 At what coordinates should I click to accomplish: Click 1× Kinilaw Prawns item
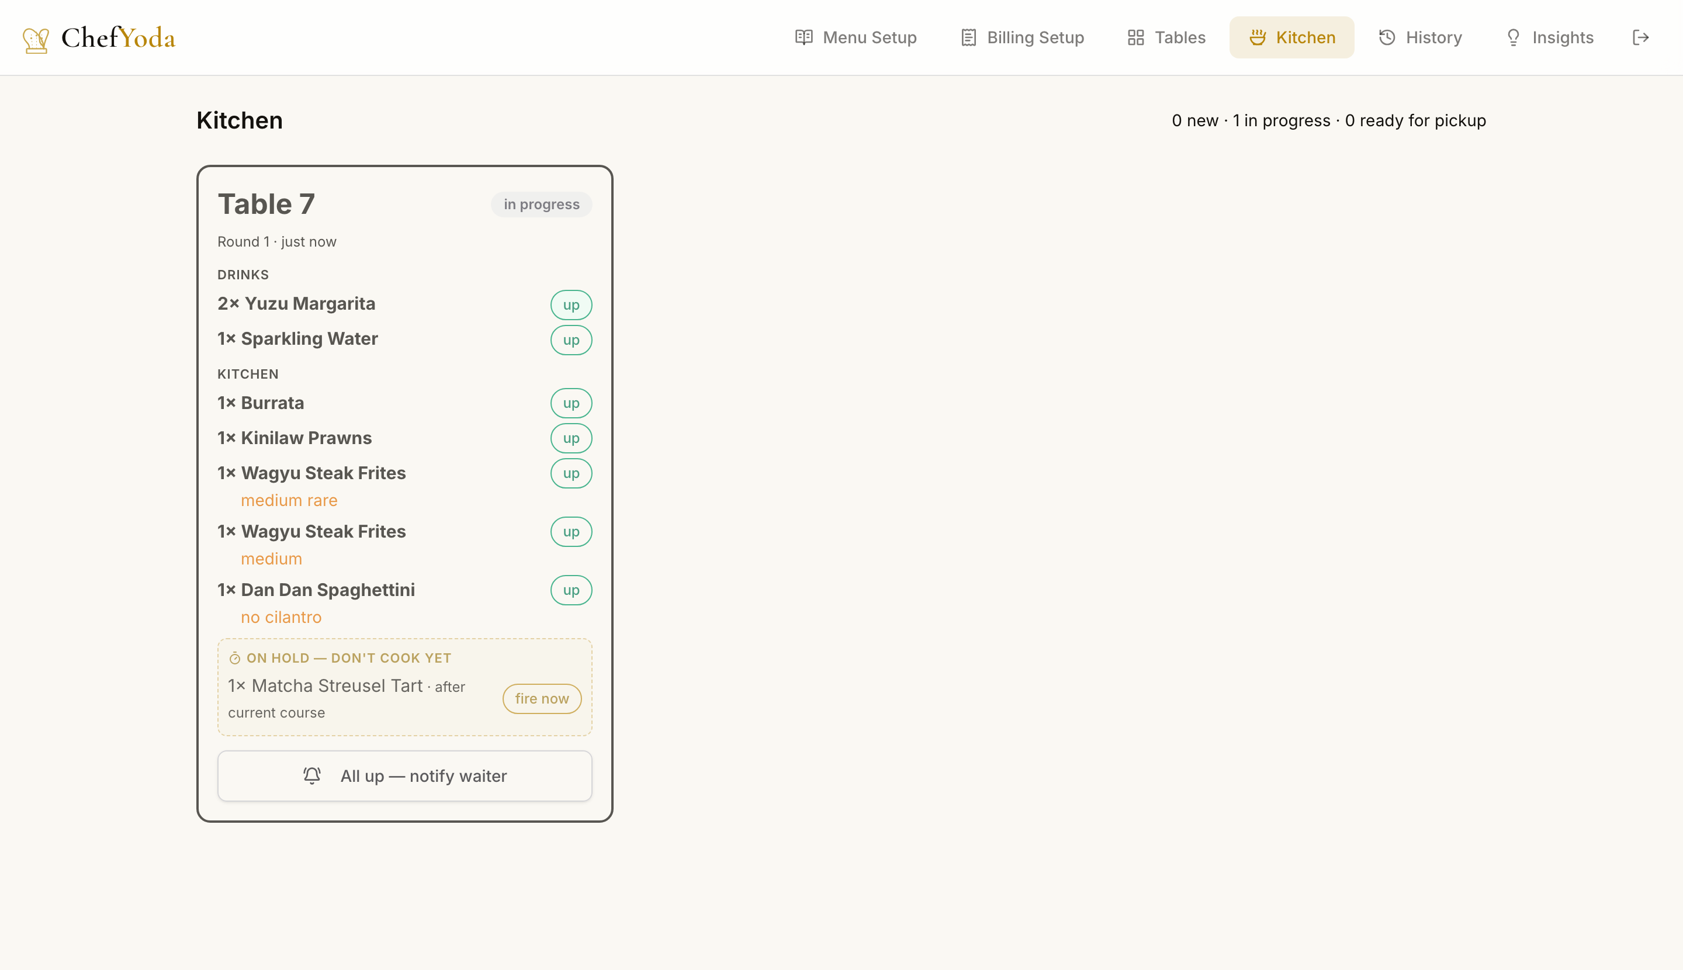point(295,438)
